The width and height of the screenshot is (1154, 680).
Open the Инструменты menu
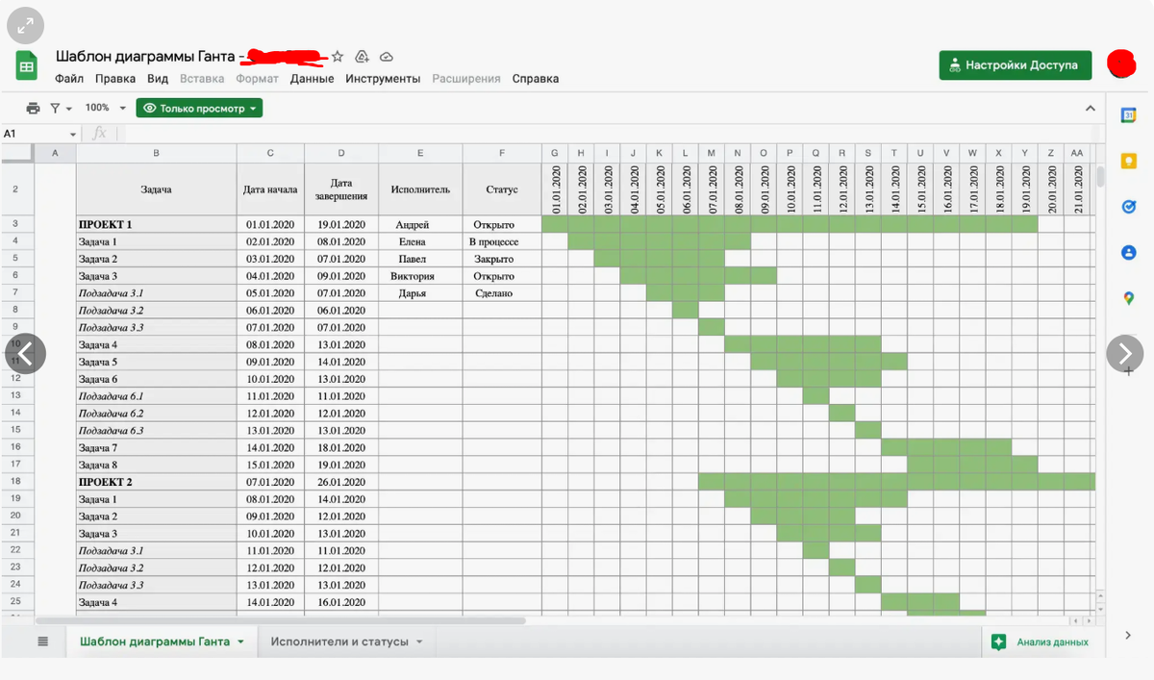[x=383, y=79]
